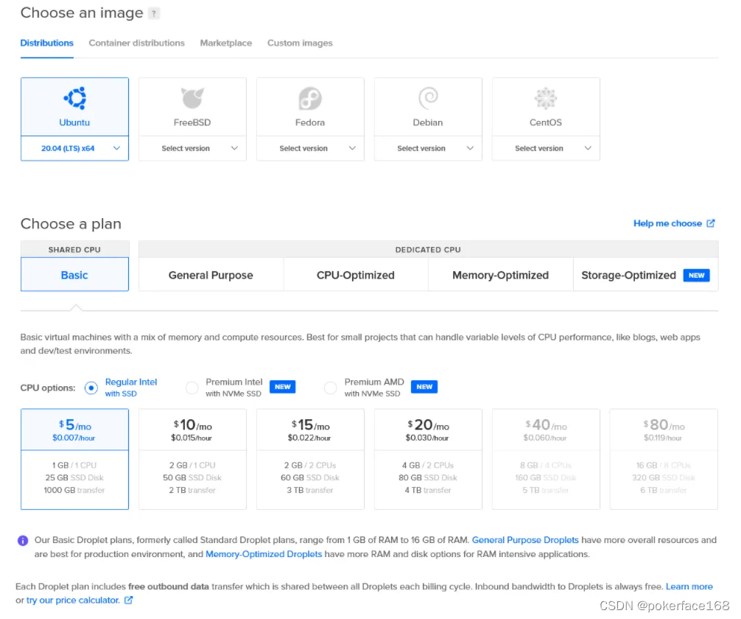Click the external link icon after price calculator
This screenshot has width=741, height=619.
tap(129, 600)
